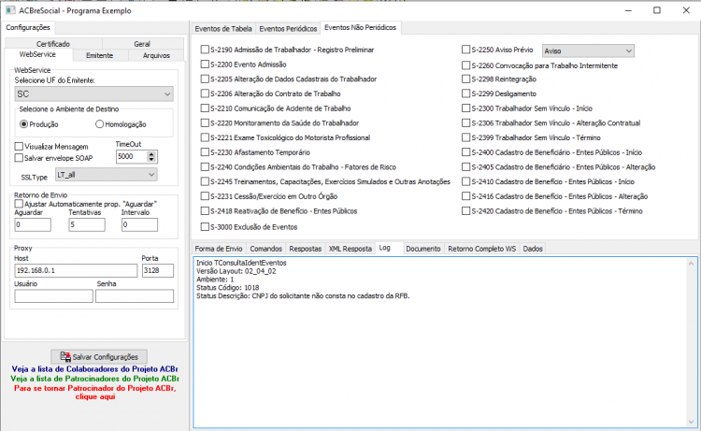Check S-2420 Cadastro de Benefício Término

(465, 211)
